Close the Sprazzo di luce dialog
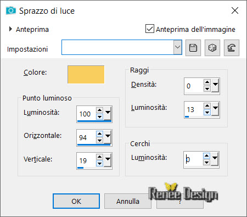This screenshot has height=217, width=247. 235,10
